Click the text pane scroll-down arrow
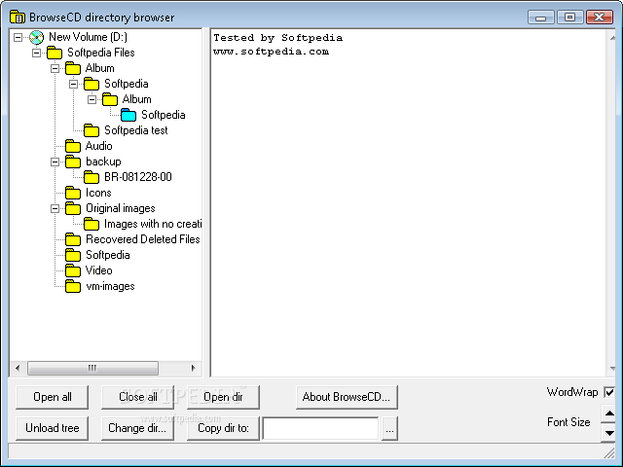 coord(612,369)
